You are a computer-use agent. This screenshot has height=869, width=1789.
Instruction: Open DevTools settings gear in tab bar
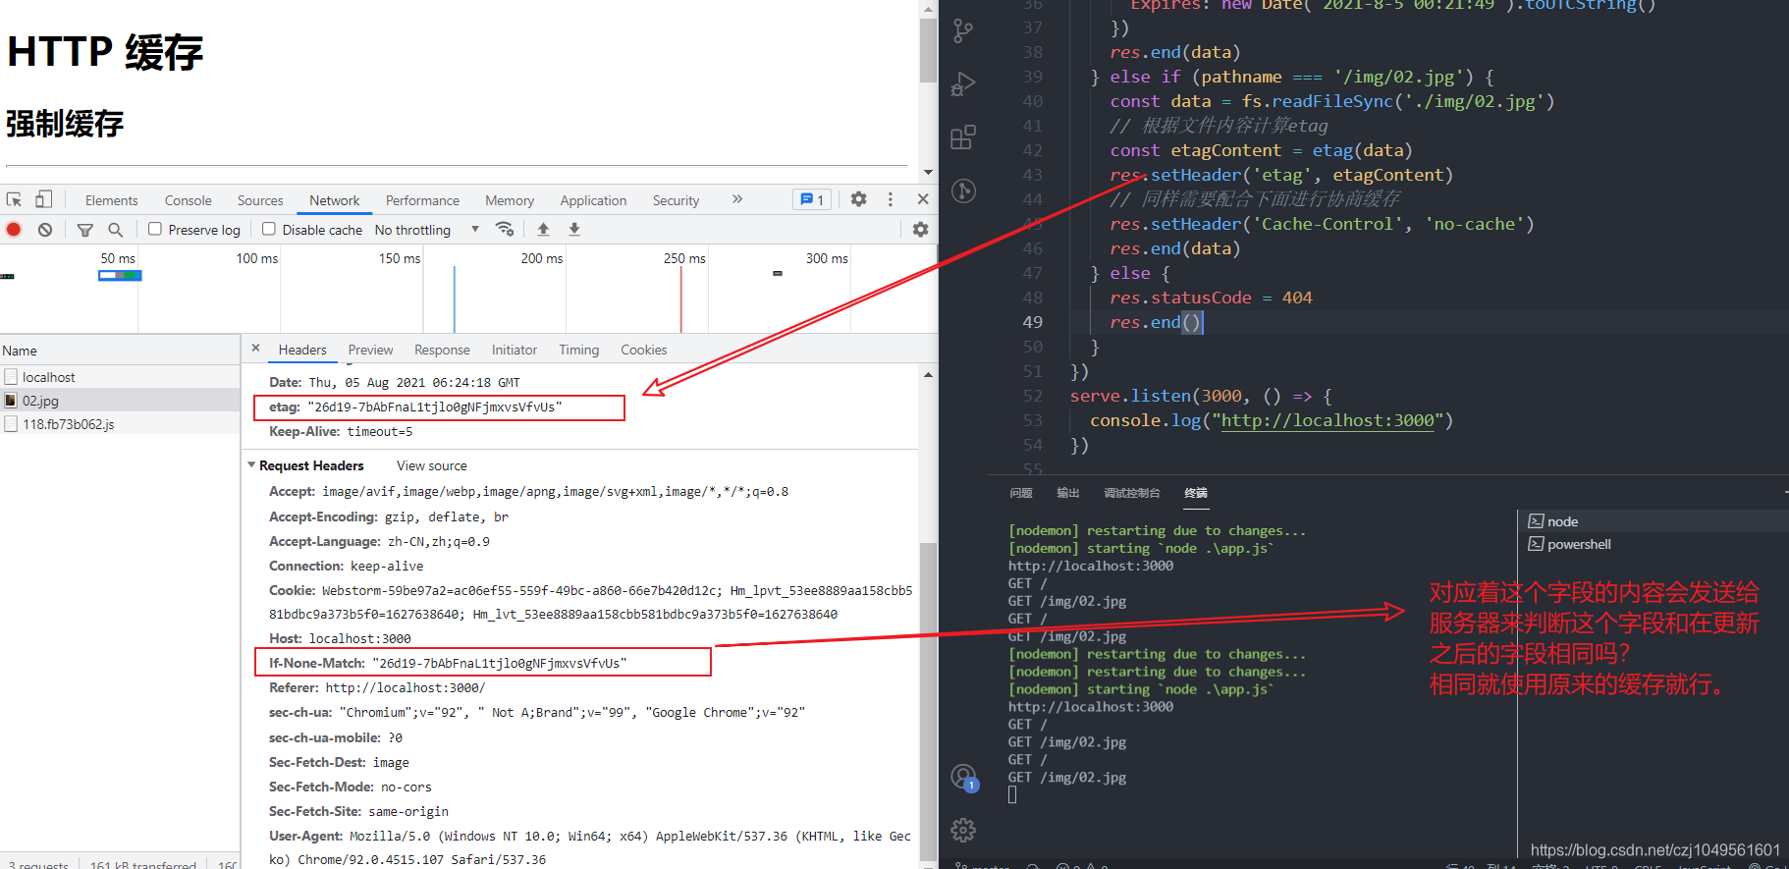click(x=859, y=199)
